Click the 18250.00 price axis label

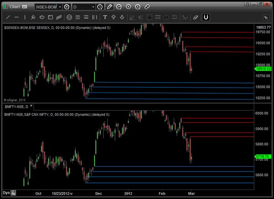(263, 98)
